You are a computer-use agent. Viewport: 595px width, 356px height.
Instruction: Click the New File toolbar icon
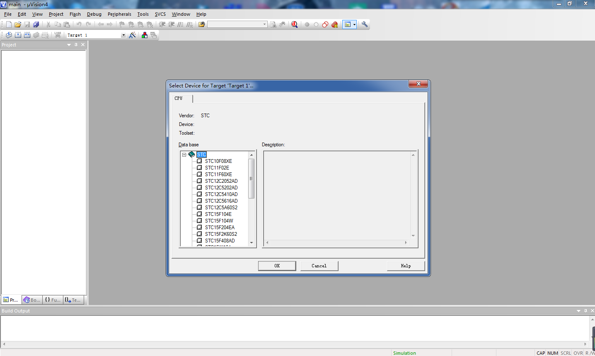click(x=9, y=24)
